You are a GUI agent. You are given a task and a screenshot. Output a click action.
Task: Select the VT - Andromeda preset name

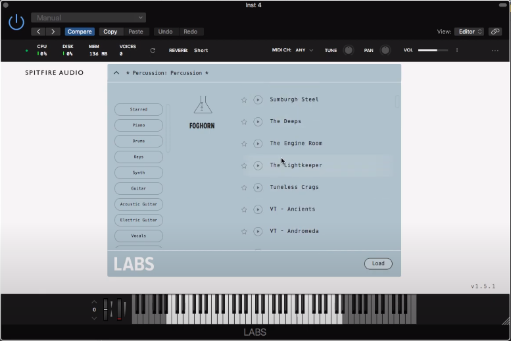click(x=294, y=231)
